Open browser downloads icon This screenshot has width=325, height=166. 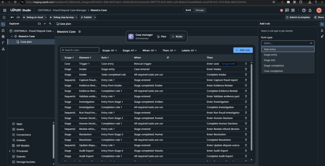309,2
